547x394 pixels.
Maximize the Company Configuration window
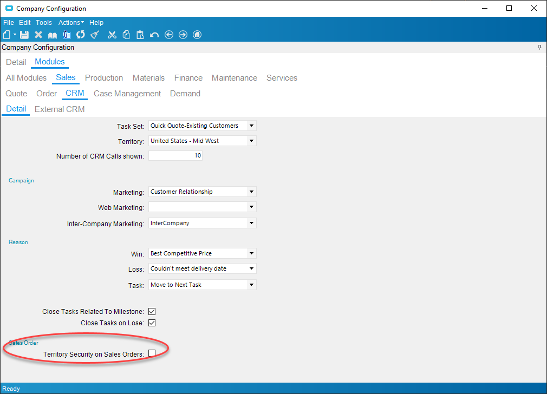point(509,8)
